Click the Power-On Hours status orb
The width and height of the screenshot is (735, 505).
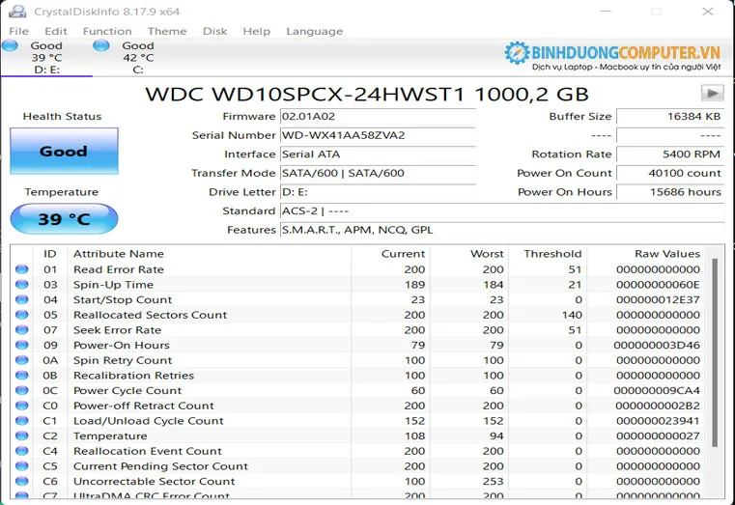22,345
